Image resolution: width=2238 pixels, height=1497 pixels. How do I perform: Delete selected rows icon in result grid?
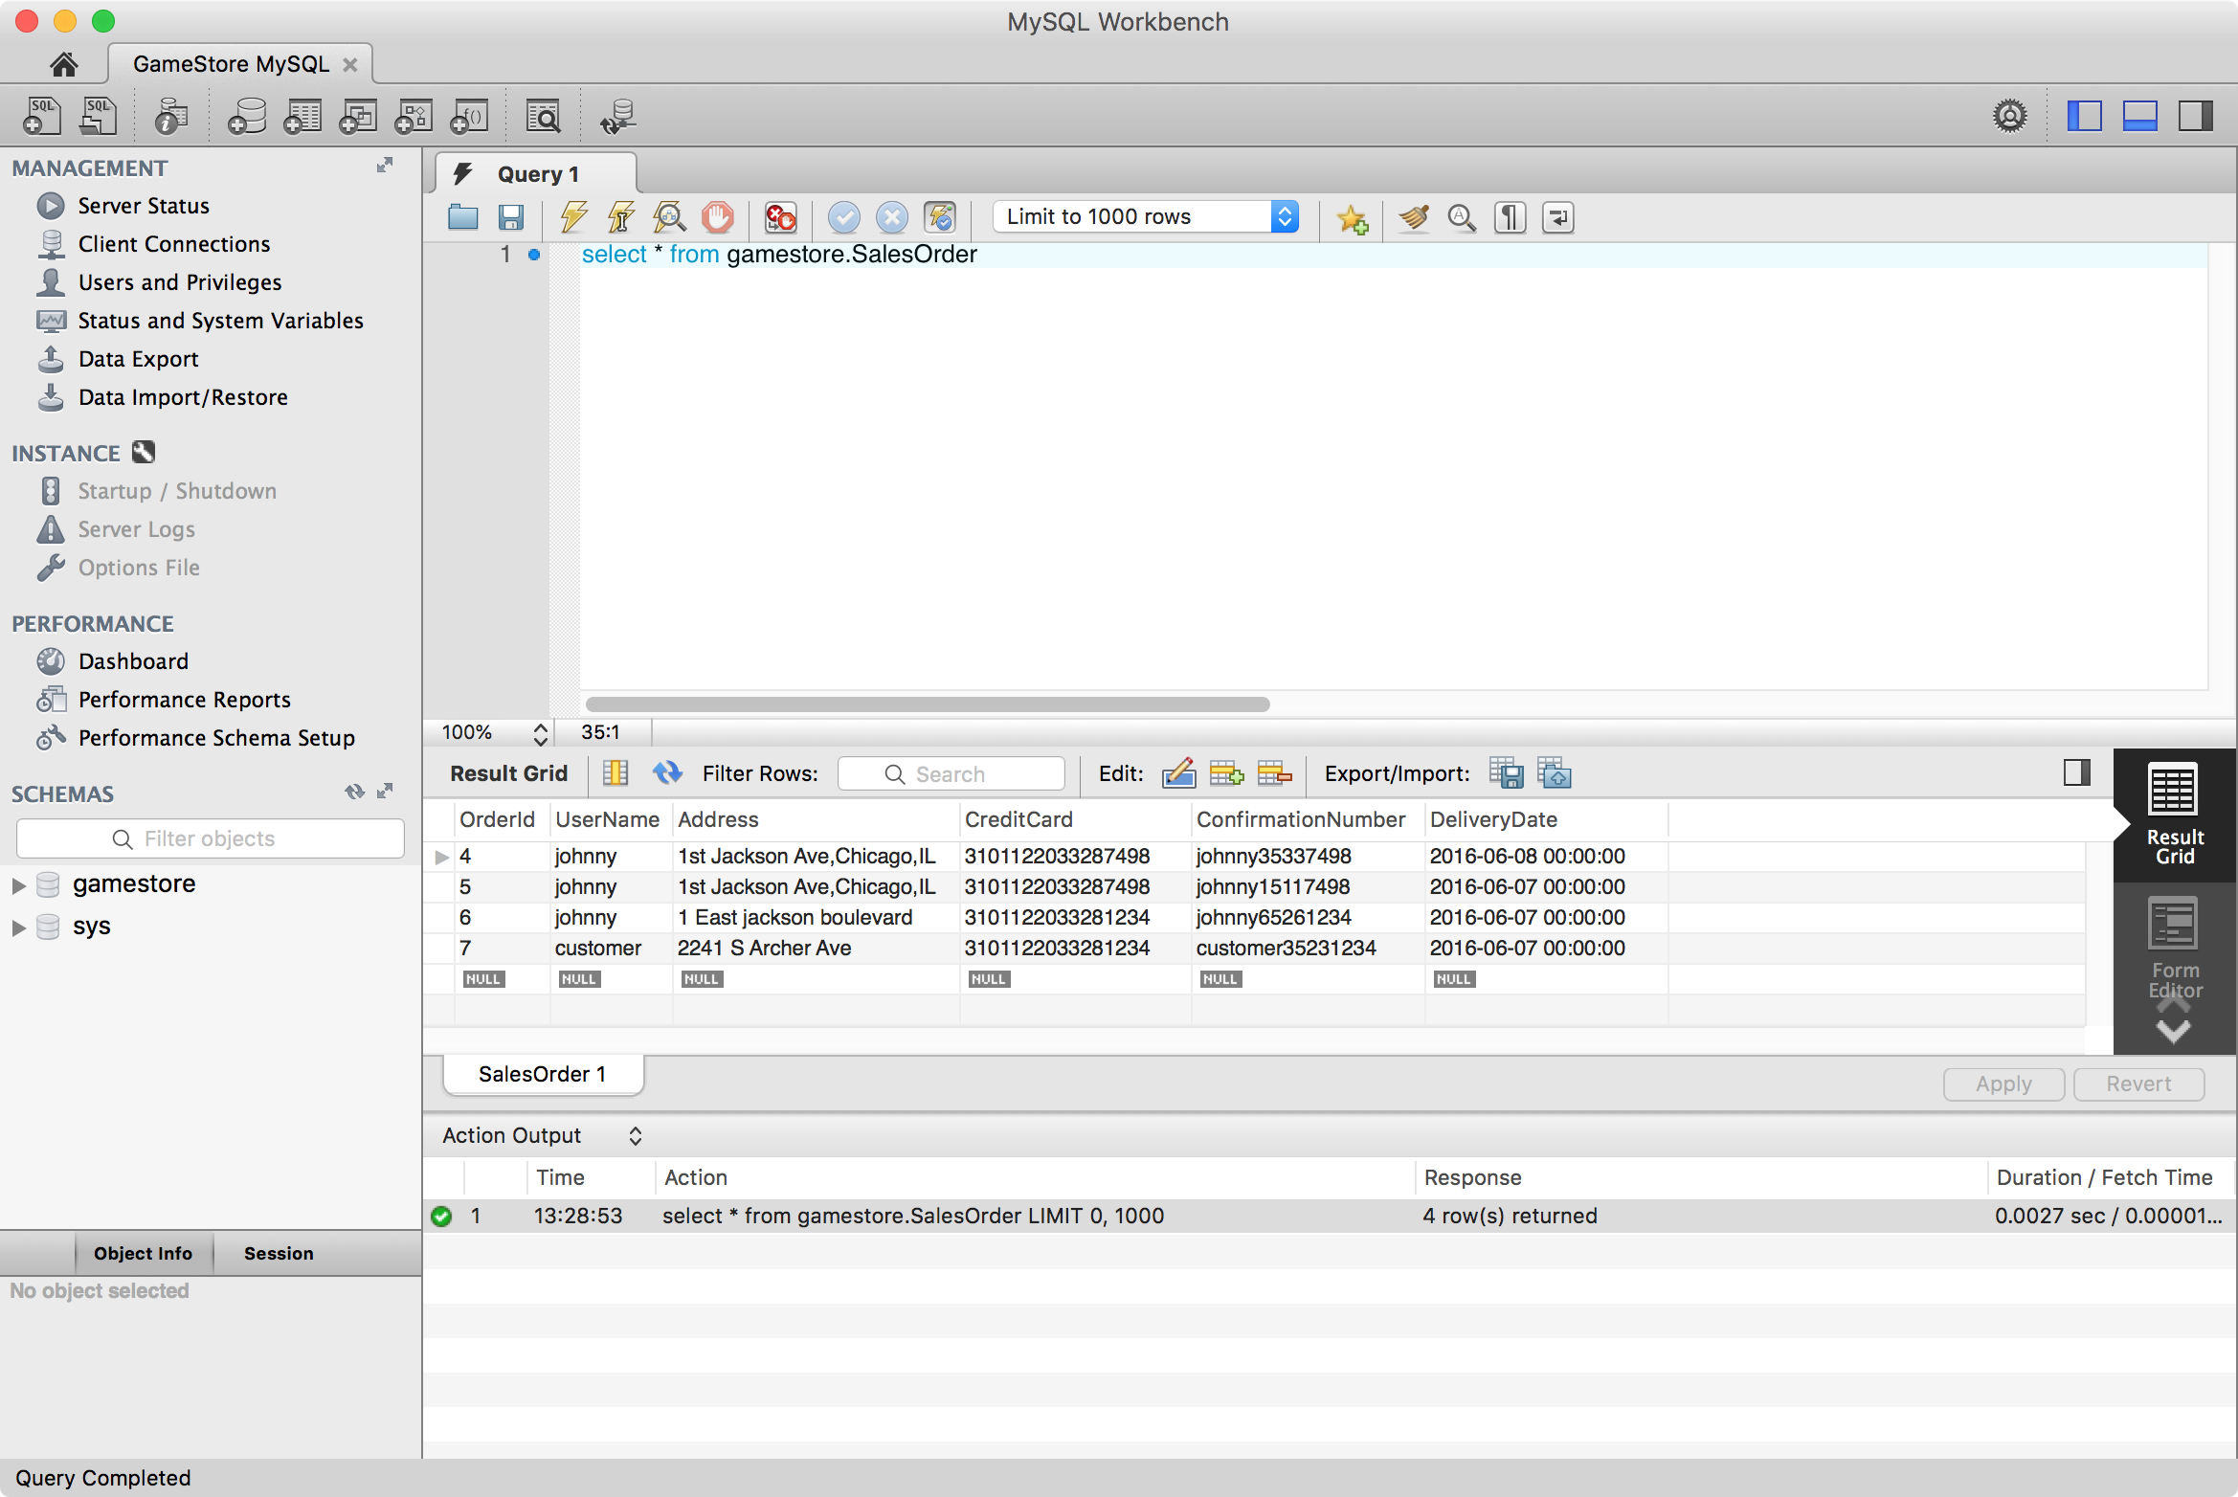1275,773
